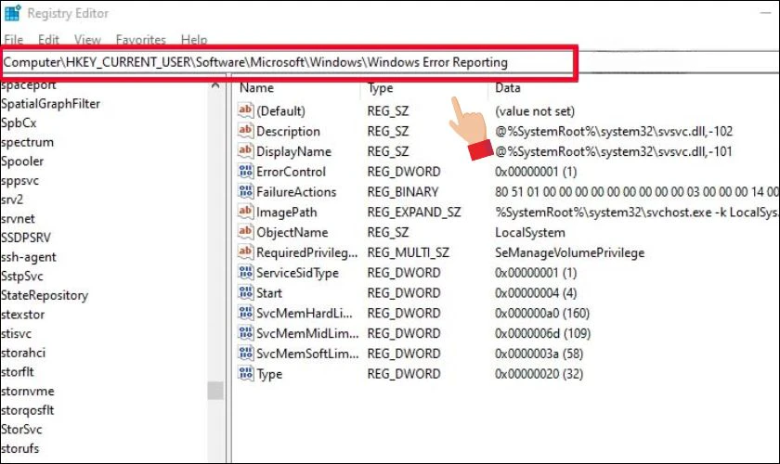Click the REG_BINARY type cell

pos(403,192)
